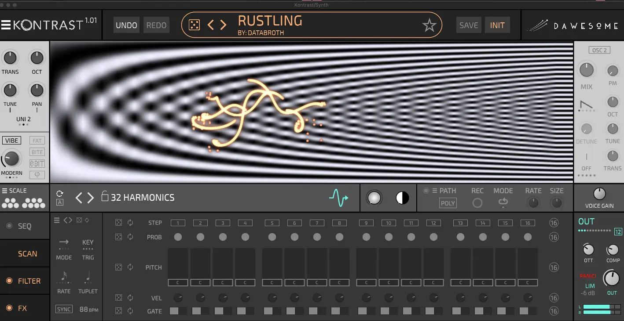Click the loop MODE icon in the path section
624x321 pixels.
click(503, 202)
